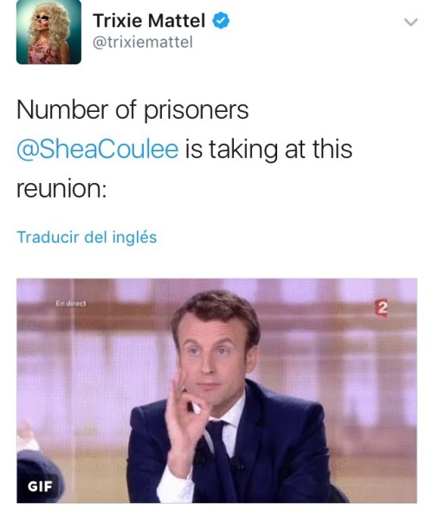Select the Trixie Mattel display name
The width and height of the screenshot is (433, 516).
point(149,21)
